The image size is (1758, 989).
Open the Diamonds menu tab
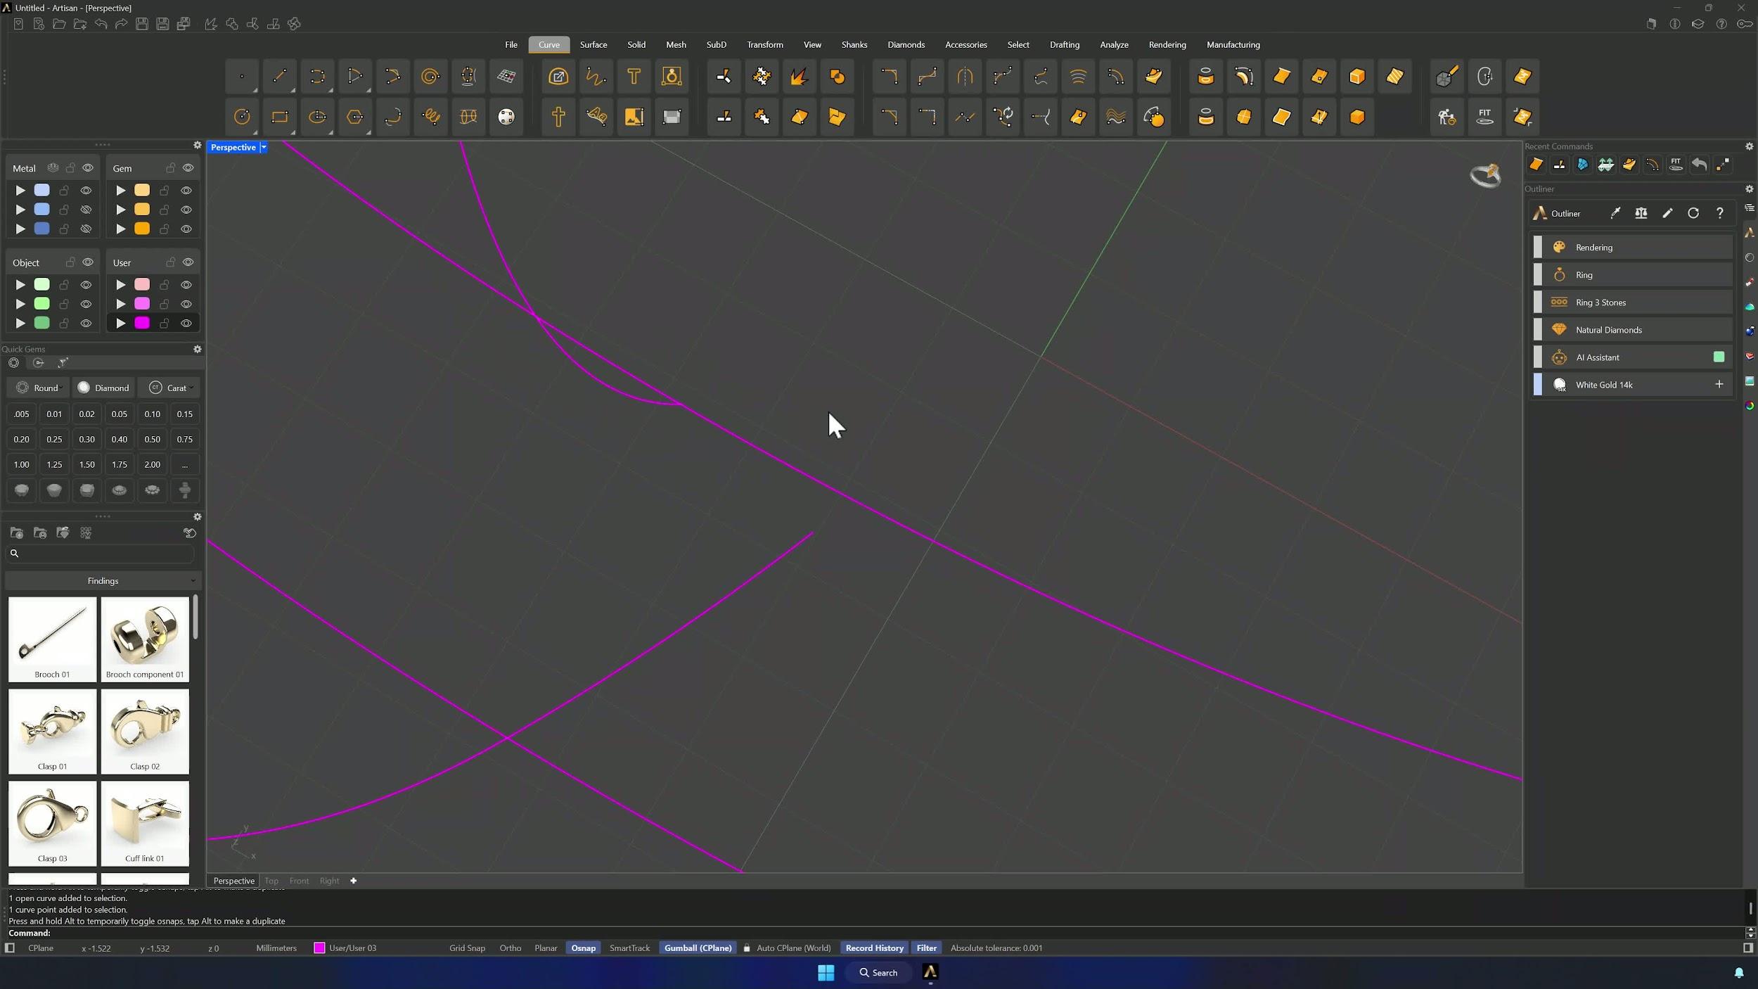[906, 44]
